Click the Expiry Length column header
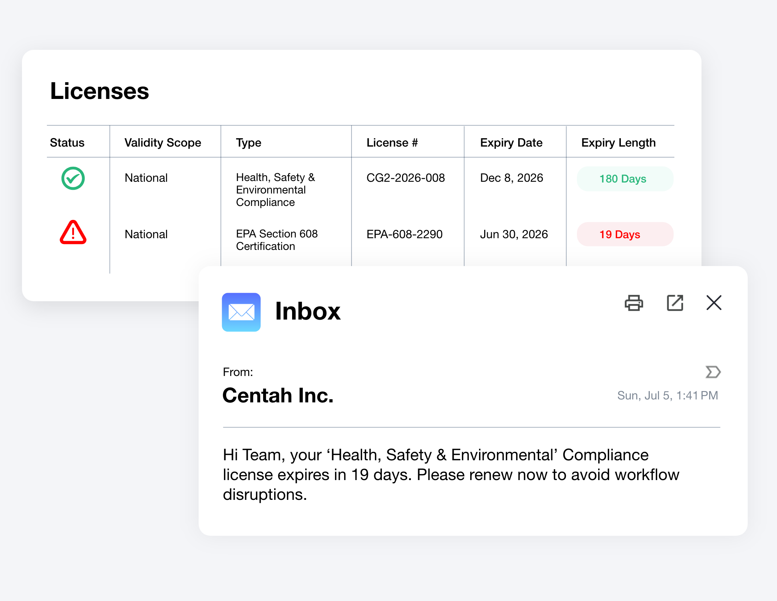 pos(618,143)
